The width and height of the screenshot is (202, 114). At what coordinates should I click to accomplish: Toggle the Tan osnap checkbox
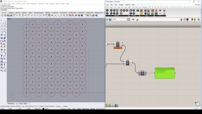35,106
